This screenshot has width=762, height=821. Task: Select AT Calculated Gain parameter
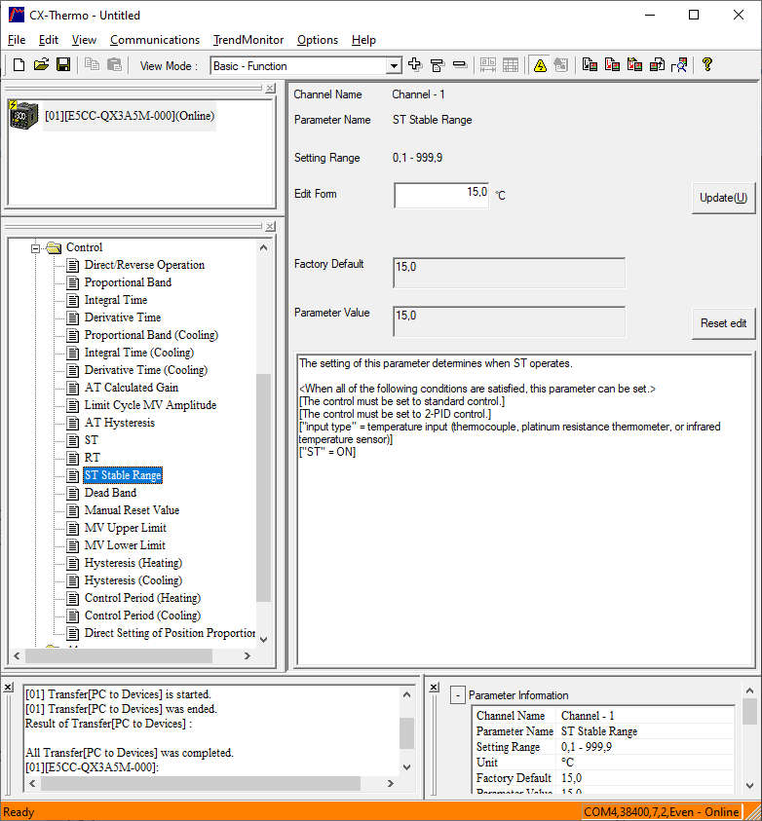click(x=131, y=388)
